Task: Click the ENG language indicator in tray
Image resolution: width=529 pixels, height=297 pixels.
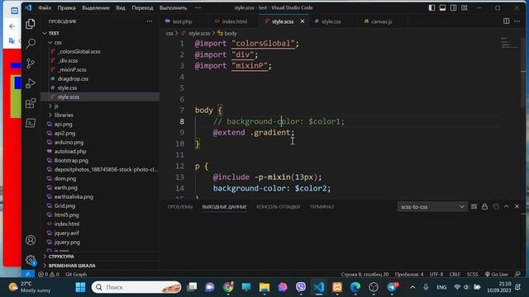Action: [441, 287]
